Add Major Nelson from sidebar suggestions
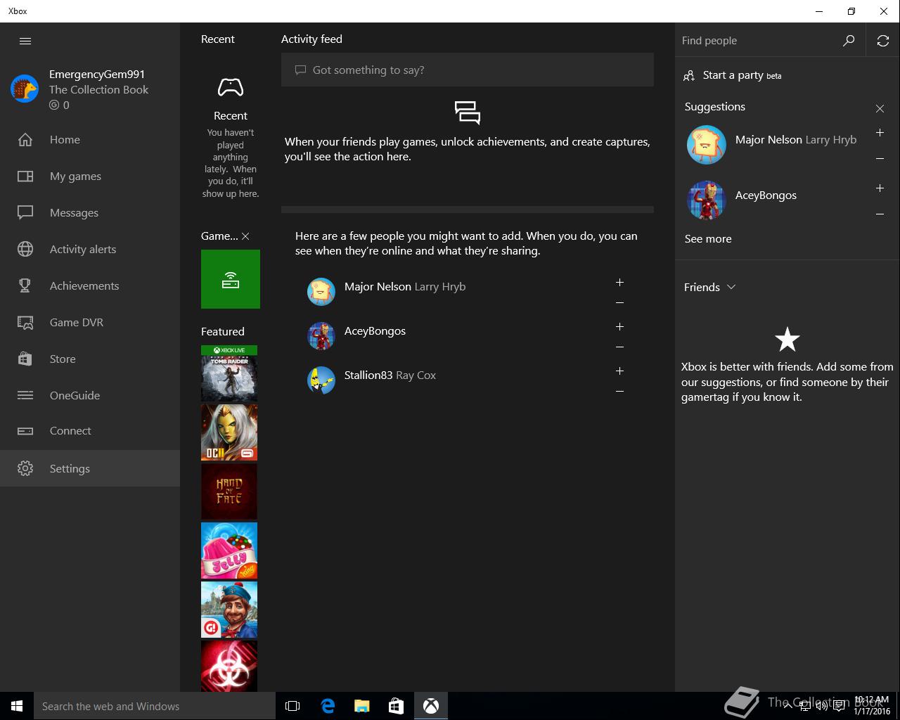Screen dimensions: 900x720 (880, 132)
